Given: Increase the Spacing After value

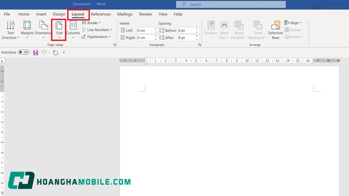Looking at the screenshot, I should pos(197,36).
